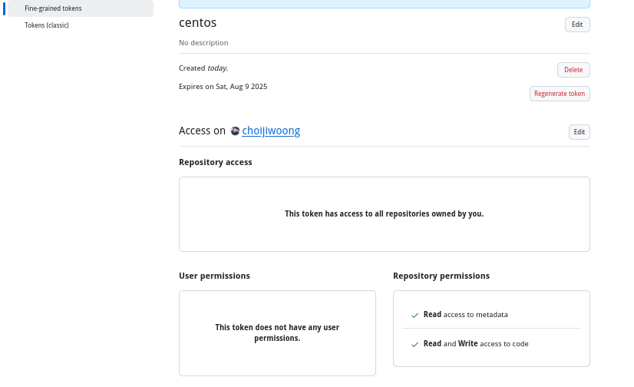This screenshot has height=387, width=634.
Task: Delete the centos token
Action: [x=573, y=70]
